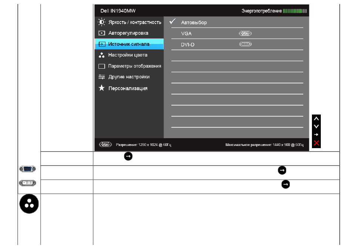Click the checkmark next to Автовыбор
Viewport: 353px width, 249px height.
(x=172, y=21)
